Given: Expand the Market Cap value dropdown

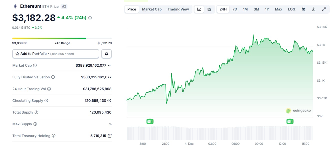Looking at the screenshot, I should pyautogui.click(x=109, y=65).
